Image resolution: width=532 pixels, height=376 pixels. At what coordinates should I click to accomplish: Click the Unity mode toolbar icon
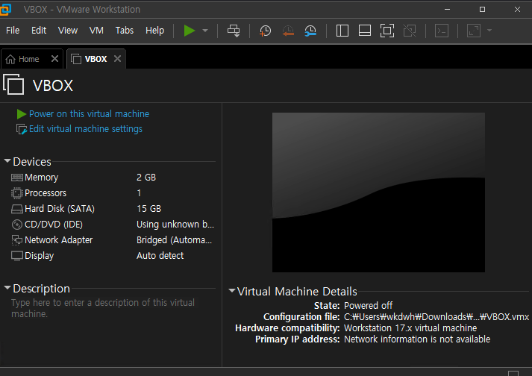click(x=410, y=31)
